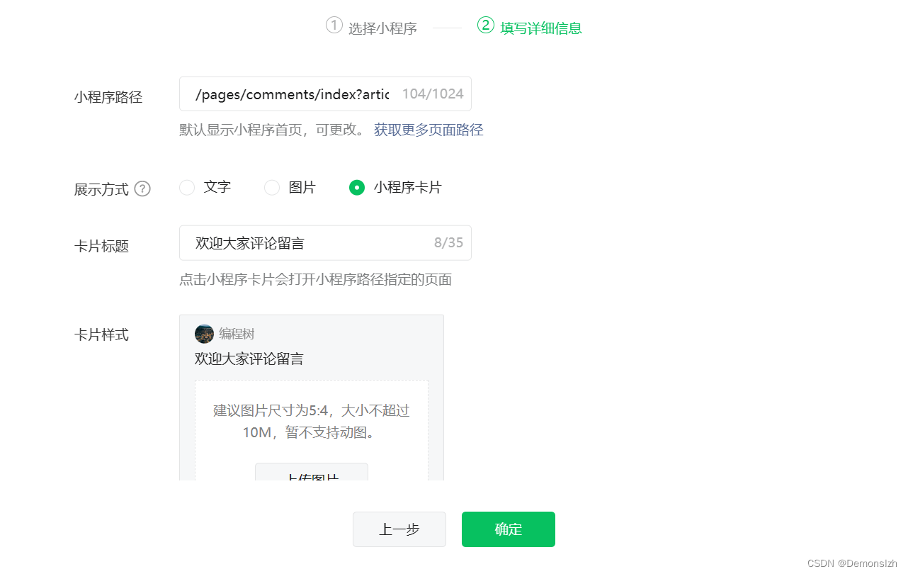Click the 填写详细信息 step label
Screen dimensions: 908x574
[541, 28]
